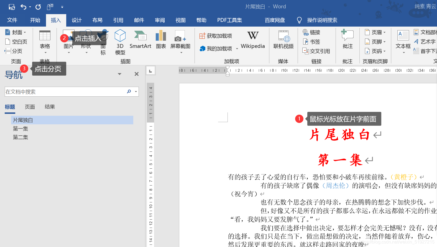Screen dimensions: 437x247
Task: Click 分页 page break button
Action: (14, 51)
